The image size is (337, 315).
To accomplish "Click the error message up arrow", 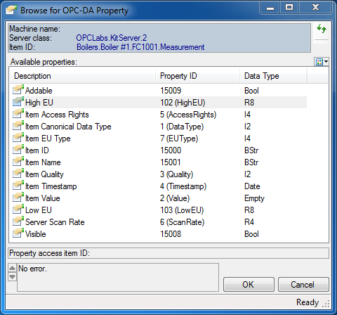I will pyautogui.click(x=12, y=268).
